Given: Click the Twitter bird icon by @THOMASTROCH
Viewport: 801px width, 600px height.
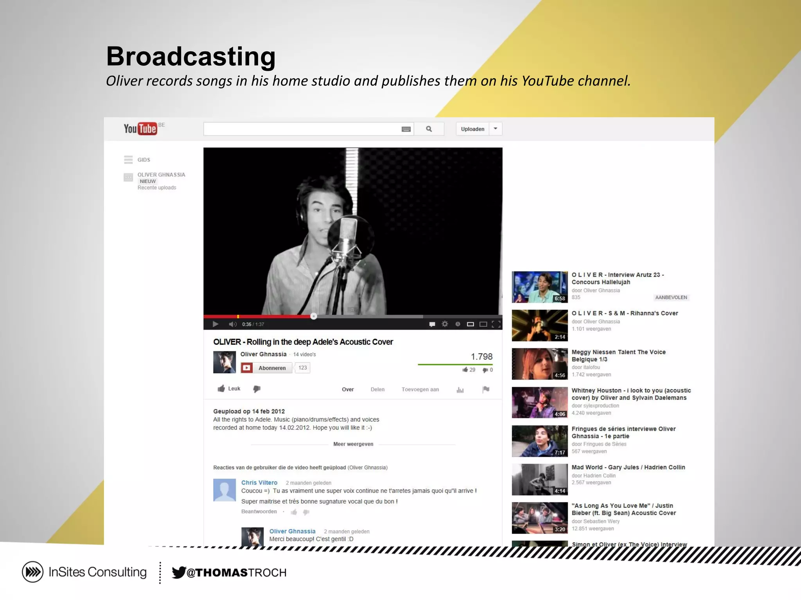Looking at the screenshot, I should (179, 572).
